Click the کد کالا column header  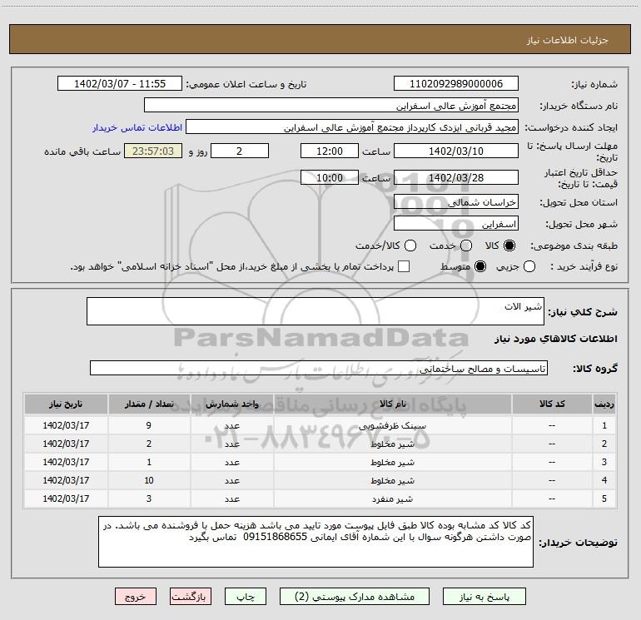(x=552, y=404)
